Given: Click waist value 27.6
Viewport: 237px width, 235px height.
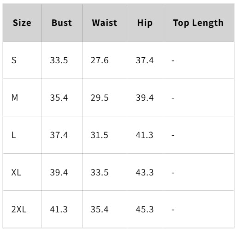Looking at the screenshot, I should point(100,60).
